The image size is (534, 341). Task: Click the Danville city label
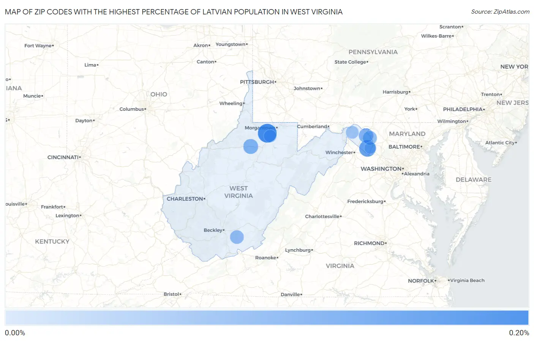point(290,295)
